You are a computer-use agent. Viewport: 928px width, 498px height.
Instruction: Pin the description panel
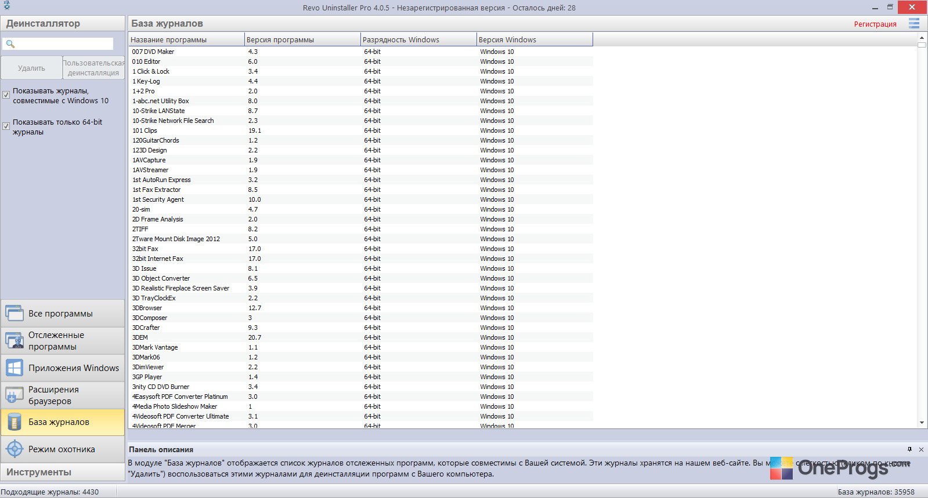click(909, 449)
